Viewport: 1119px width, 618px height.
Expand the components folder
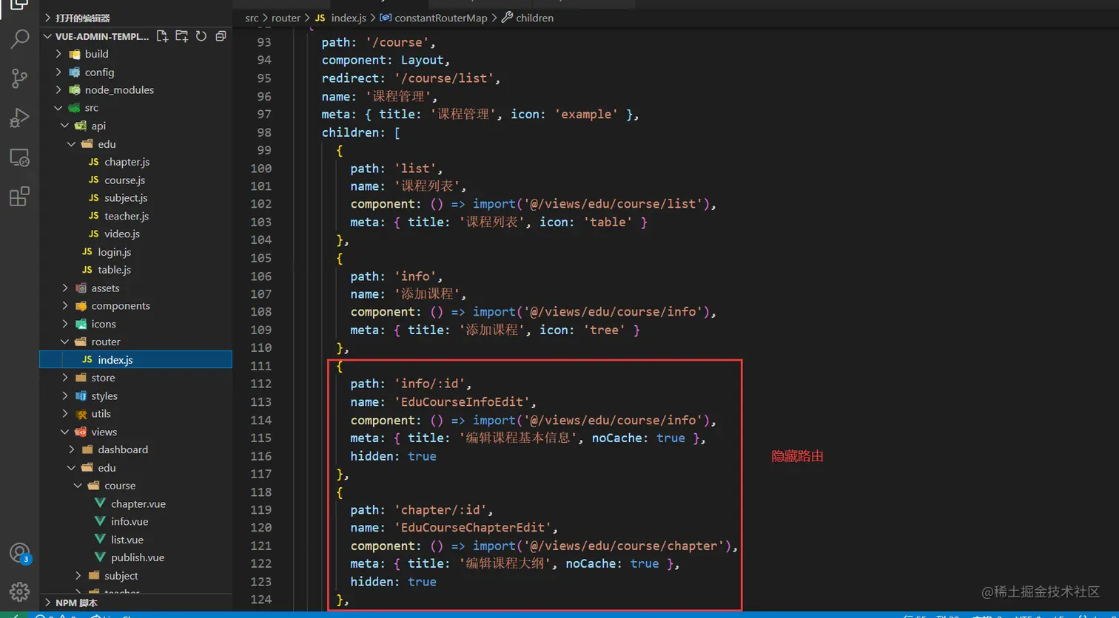click(x=135, y=305)
